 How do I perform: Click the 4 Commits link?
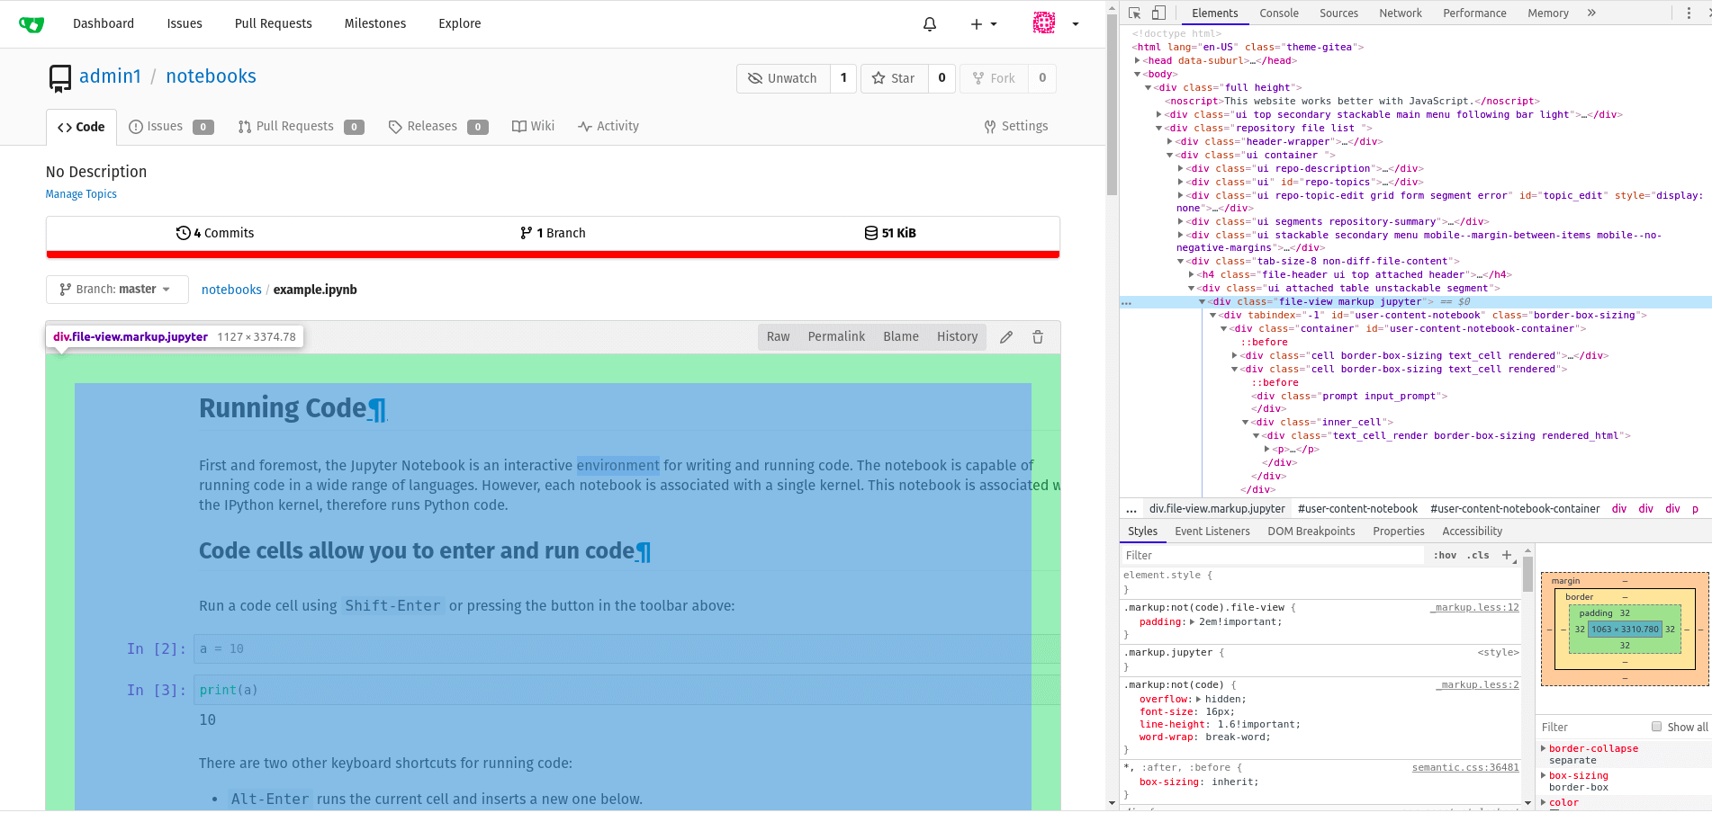click(215, 233)
